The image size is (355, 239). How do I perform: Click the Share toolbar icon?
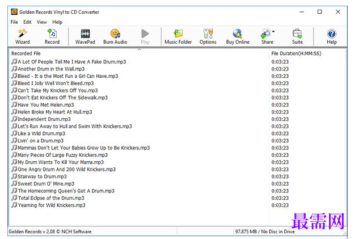click(265, 33)
